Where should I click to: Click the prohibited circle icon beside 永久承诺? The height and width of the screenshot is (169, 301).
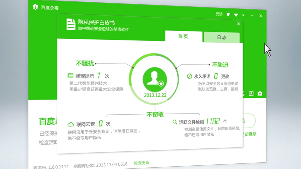[x=189, y=76]
